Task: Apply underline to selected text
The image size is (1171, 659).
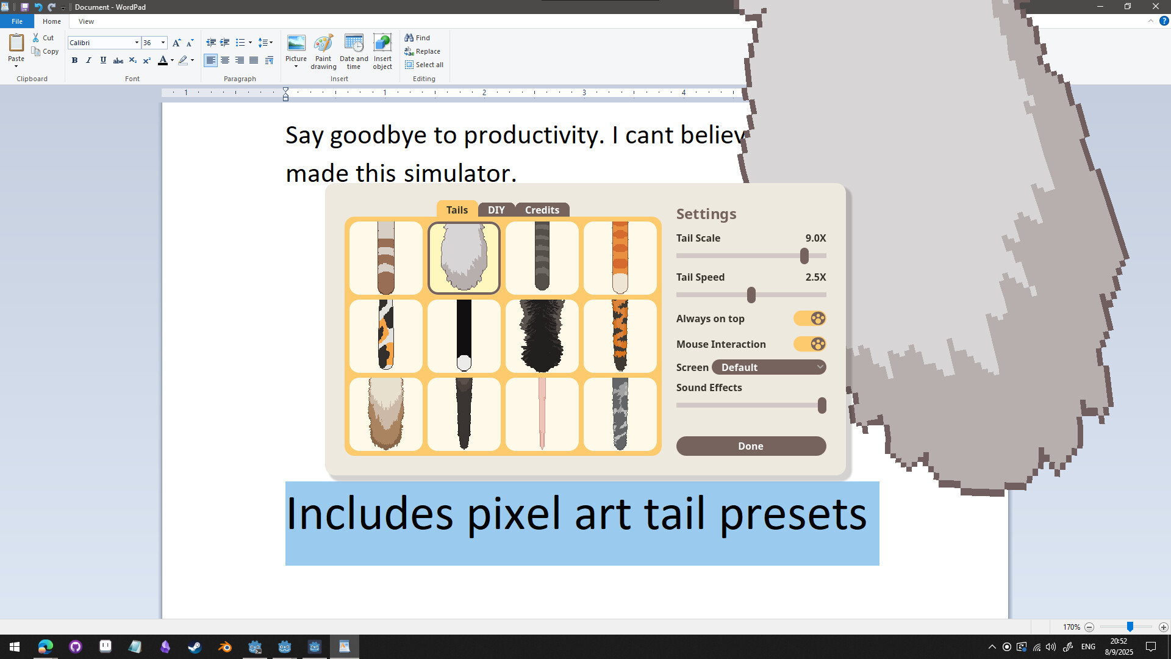Action: click(x=102, y=60)
